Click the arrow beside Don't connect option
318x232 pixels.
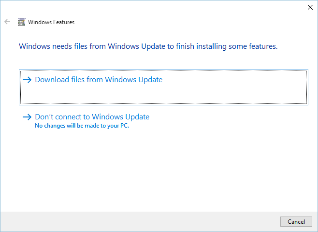pos(27,117)
